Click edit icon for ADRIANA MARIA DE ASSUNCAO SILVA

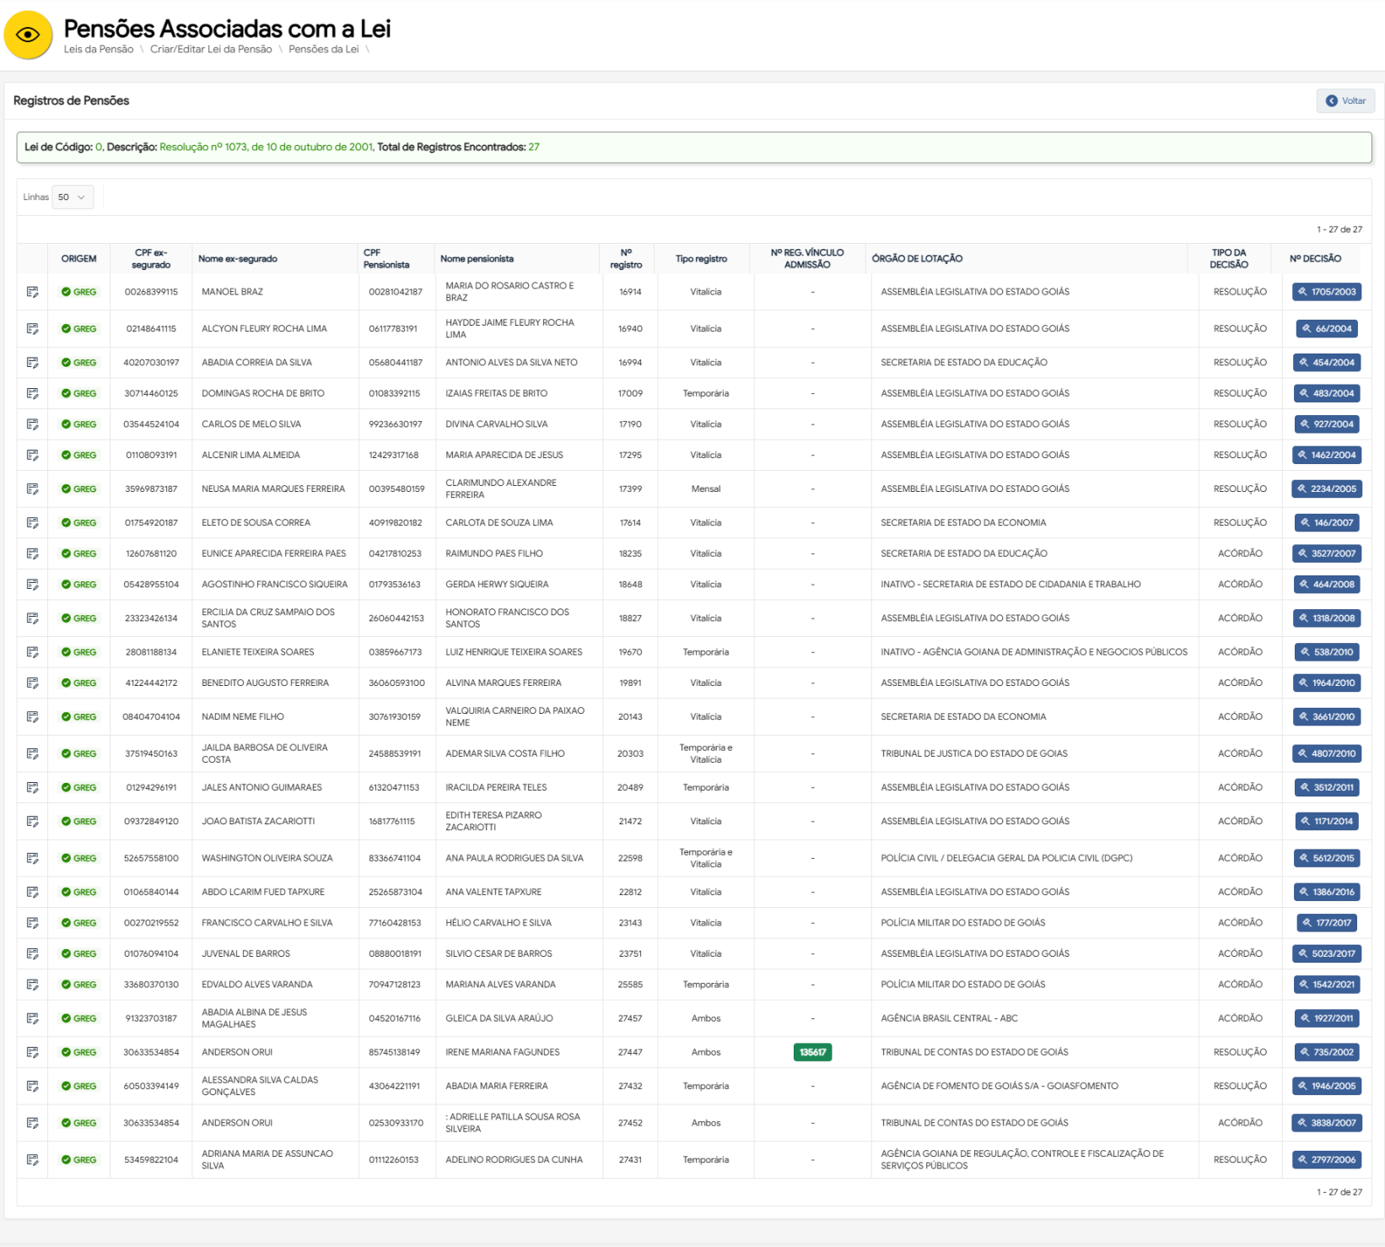[33, 1160]
